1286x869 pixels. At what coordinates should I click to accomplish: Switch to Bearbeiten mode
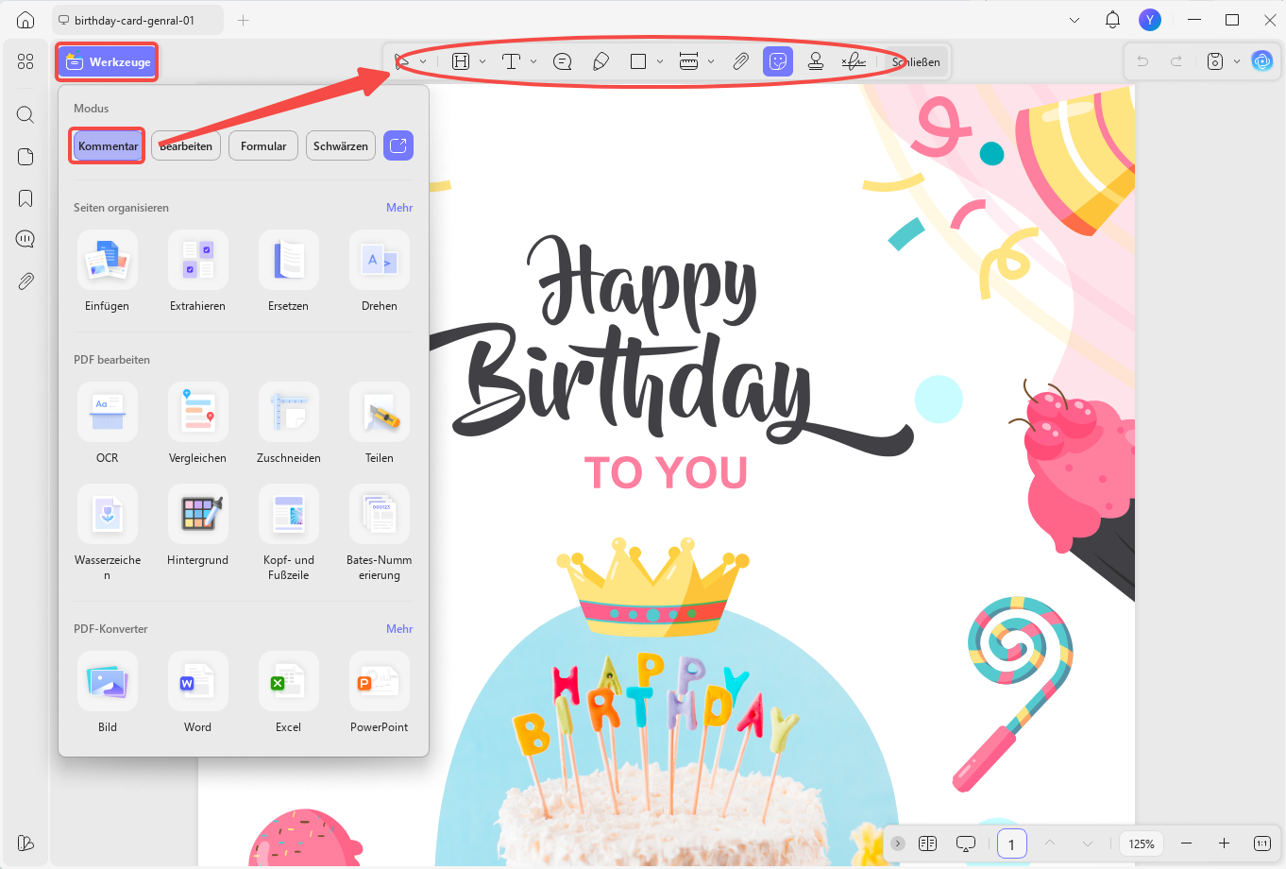[x=186, y=146]
